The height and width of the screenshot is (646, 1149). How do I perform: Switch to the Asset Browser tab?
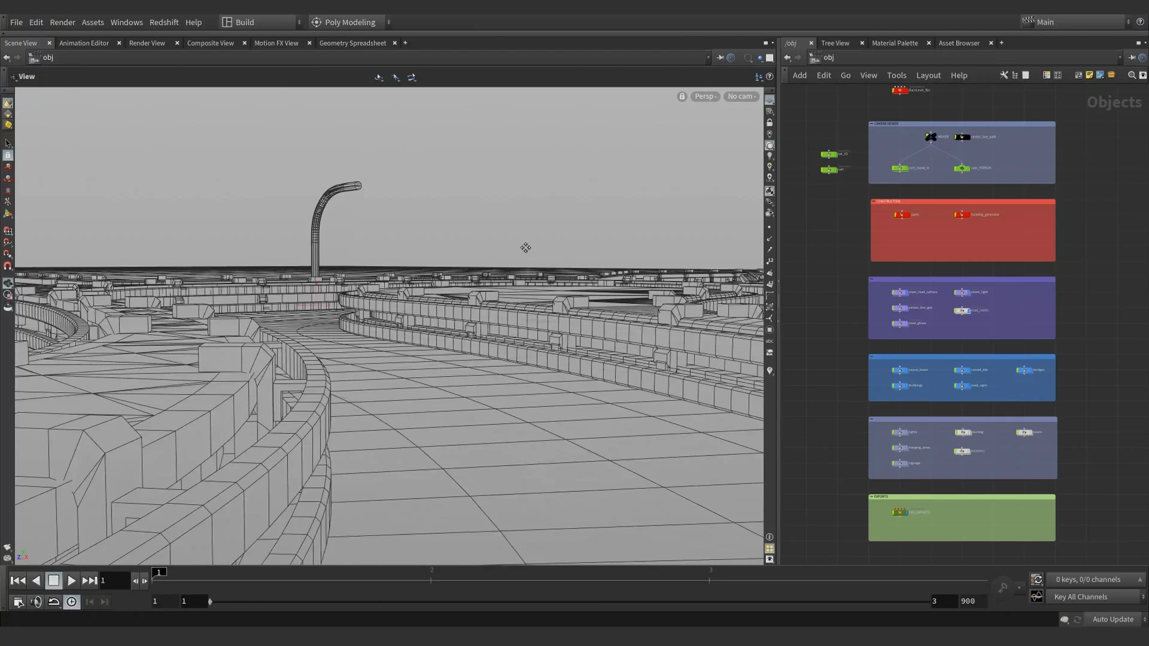[x=959, y=43]
